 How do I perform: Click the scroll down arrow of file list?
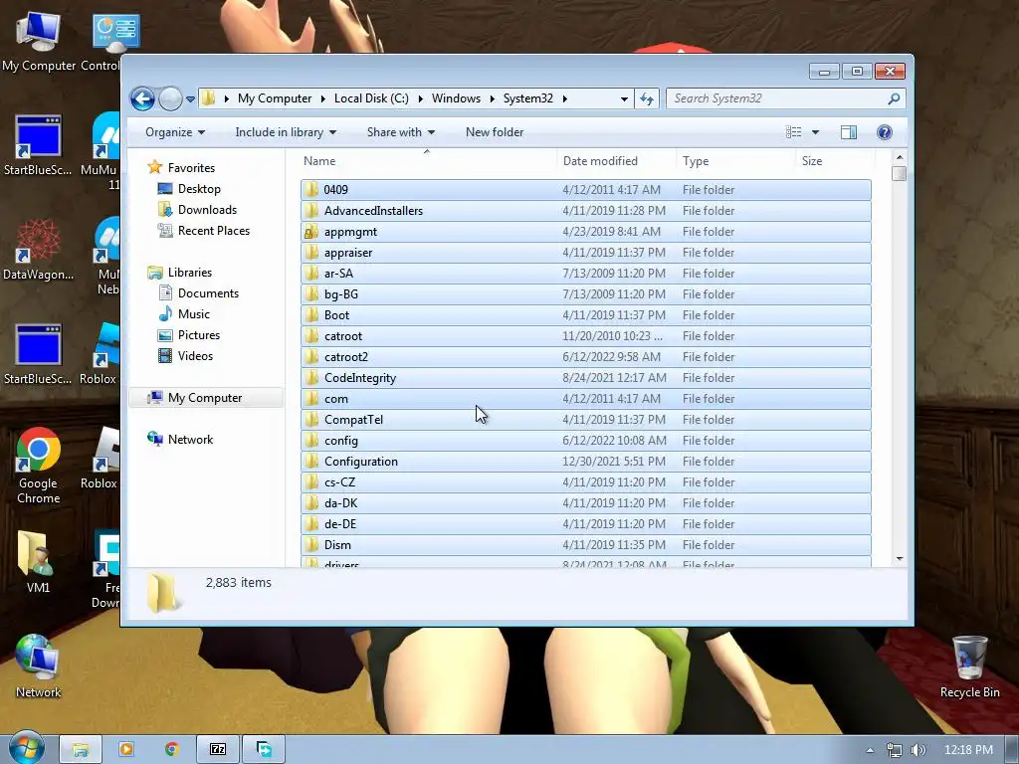click(900, 559)
